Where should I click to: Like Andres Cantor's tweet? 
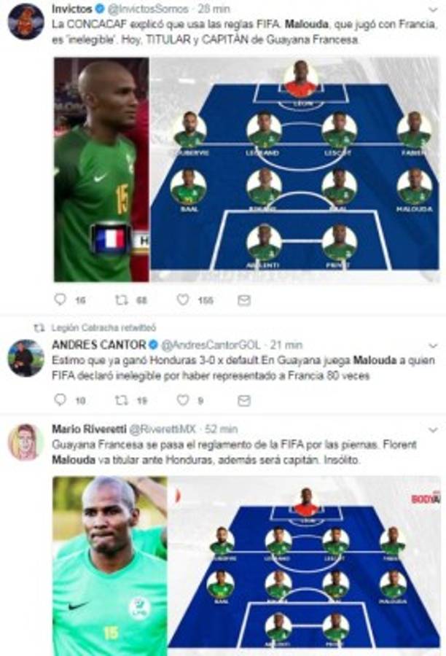[183, 400]
